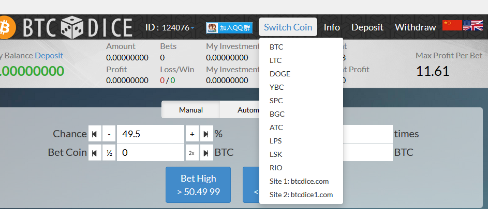This screenshot has height=209, width=488.
Task: Set Chance to minimum with first arrow
Action: (95, 134)
